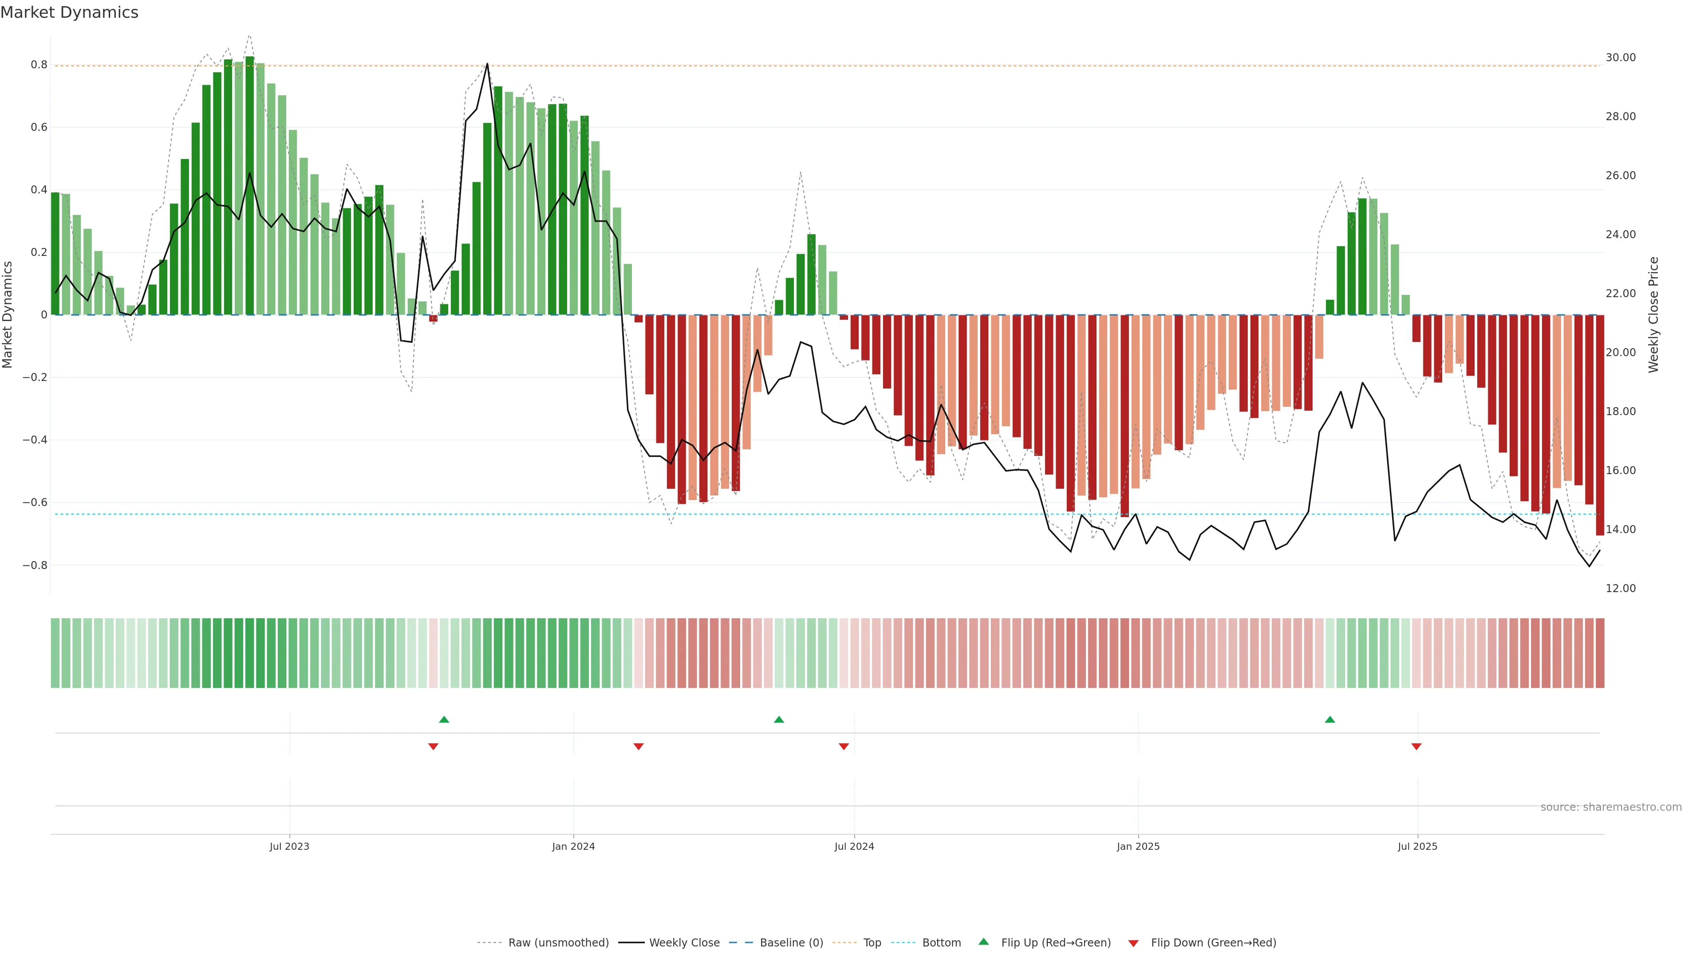This screenshot has width=1704, height=958.
Task: Toggle the Weekly Close legend entry
Action: (684, 943)
